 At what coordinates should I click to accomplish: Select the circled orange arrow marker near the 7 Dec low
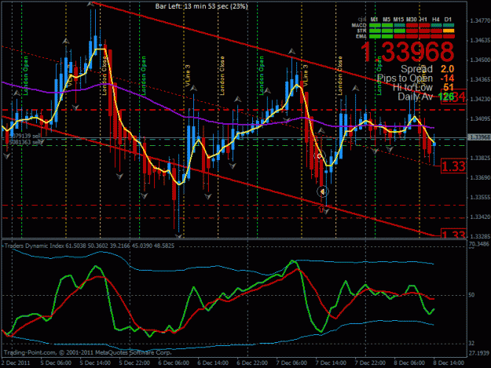(323, 191)
